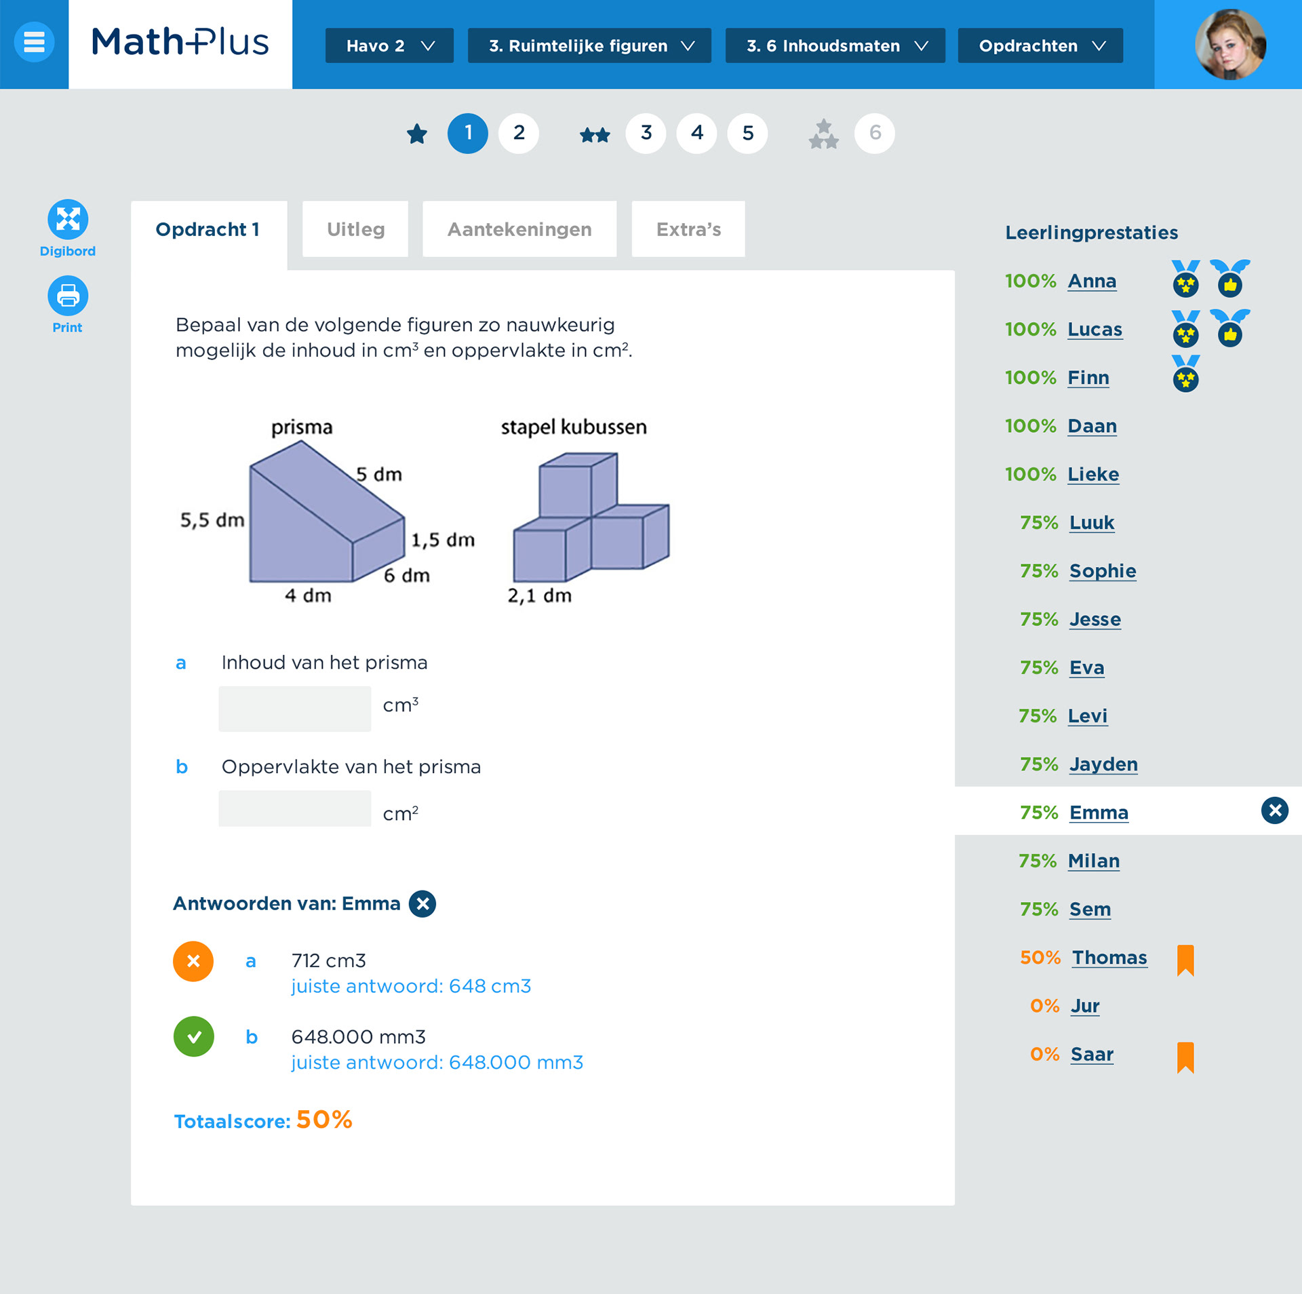Click the prisma volume input field
1302x1294 pixels.
pos(294,709)
